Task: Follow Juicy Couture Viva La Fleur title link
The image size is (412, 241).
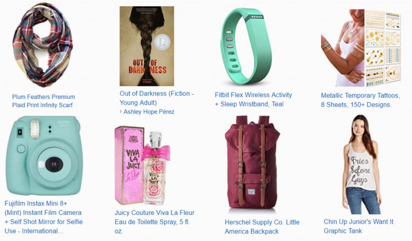Action: [x=154, y=222]
